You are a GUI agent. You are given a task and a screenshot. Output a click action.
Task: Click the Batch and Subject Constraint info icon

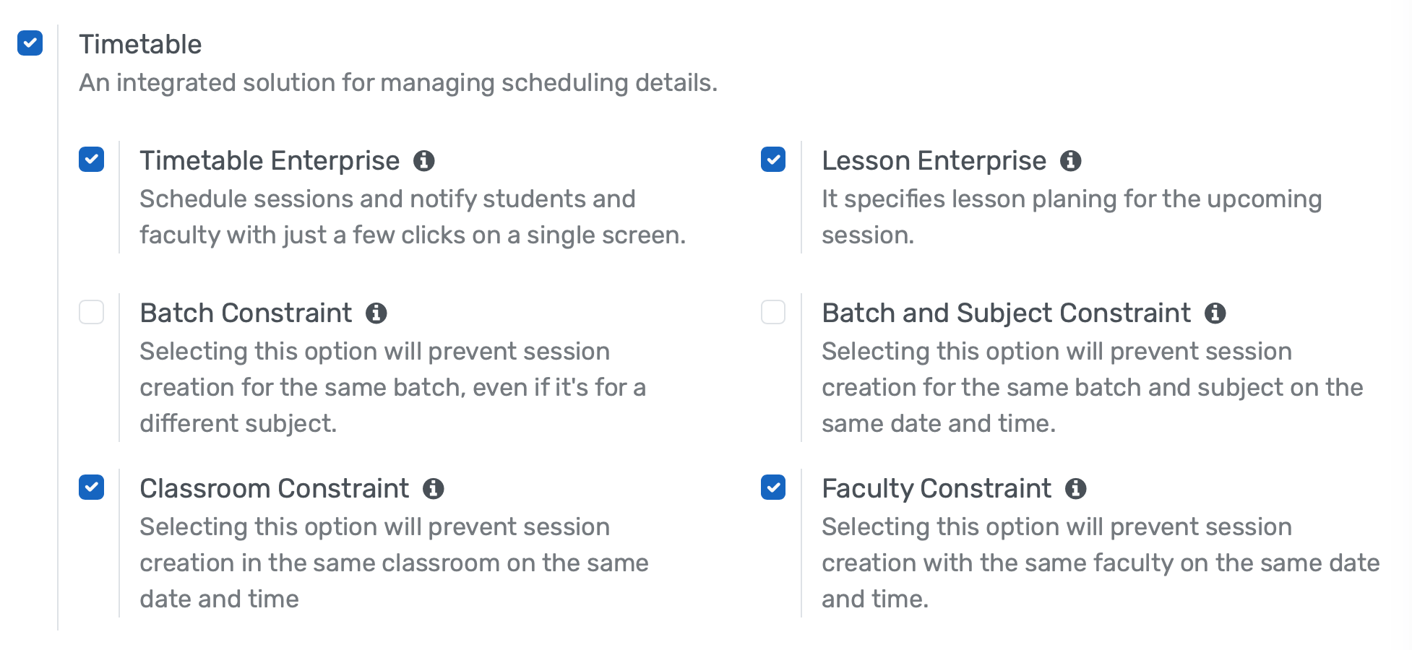click(1217, 313)
